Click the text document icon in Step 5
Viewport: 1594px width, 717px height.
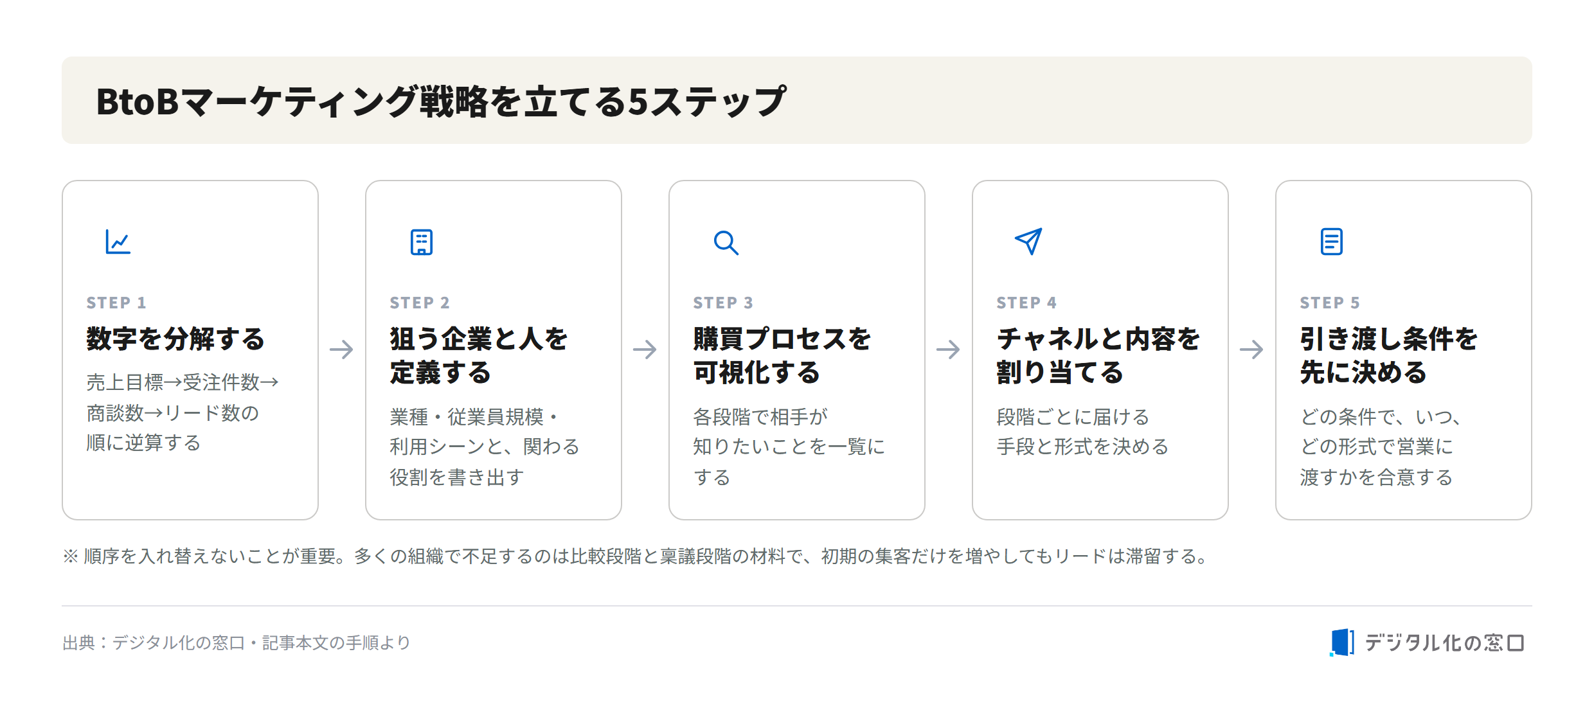1332,242
